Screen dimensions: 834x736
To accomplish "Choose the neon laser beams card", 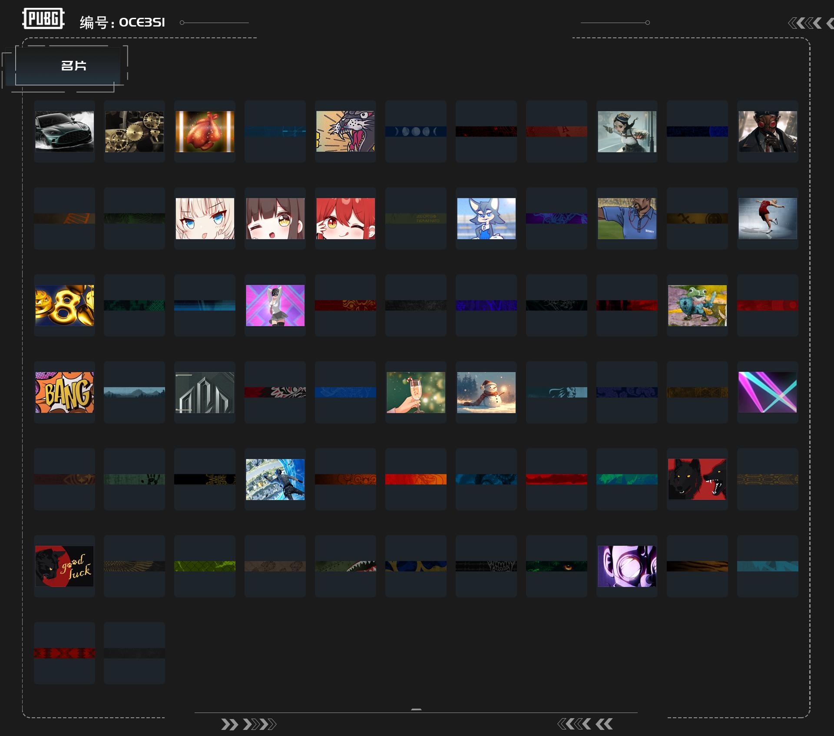I will point(768,392).
